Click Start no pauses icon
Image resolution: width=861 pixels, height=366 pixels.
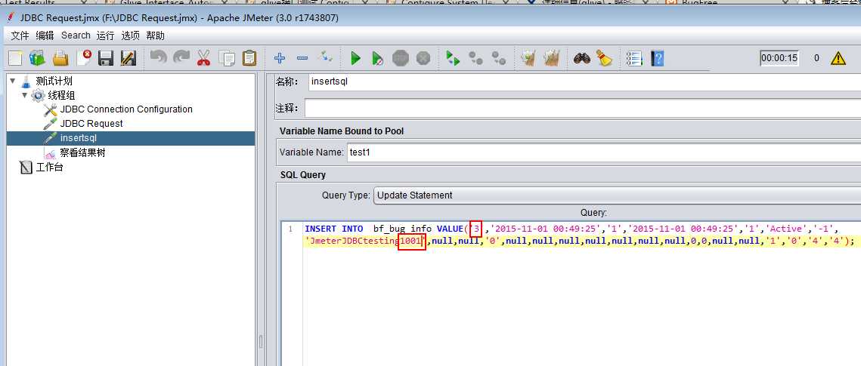click(377, 58)
